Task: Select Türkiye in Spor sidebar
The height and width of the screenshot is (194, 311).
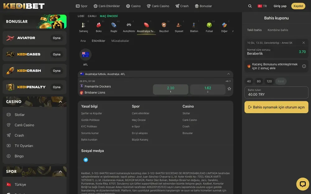Action: [20, 184]
